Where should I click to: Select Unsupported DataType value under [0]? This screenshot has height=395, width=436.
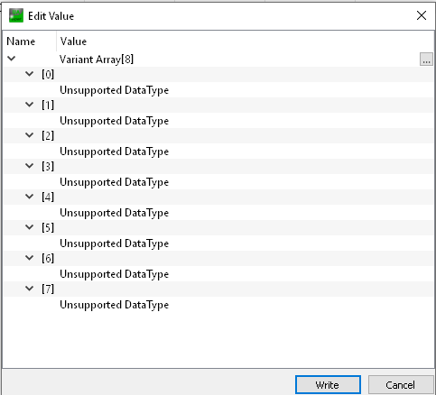[x=114, y=90]
